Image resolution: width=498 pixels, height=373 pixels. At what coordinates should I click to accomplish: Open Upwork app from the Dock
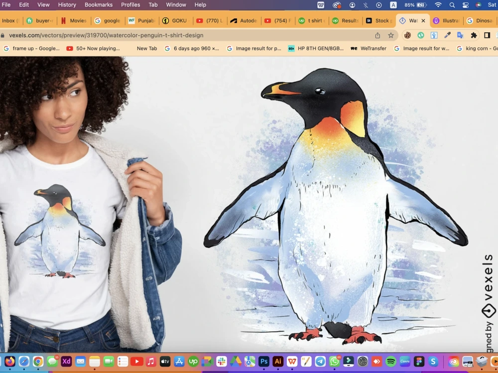193,361
